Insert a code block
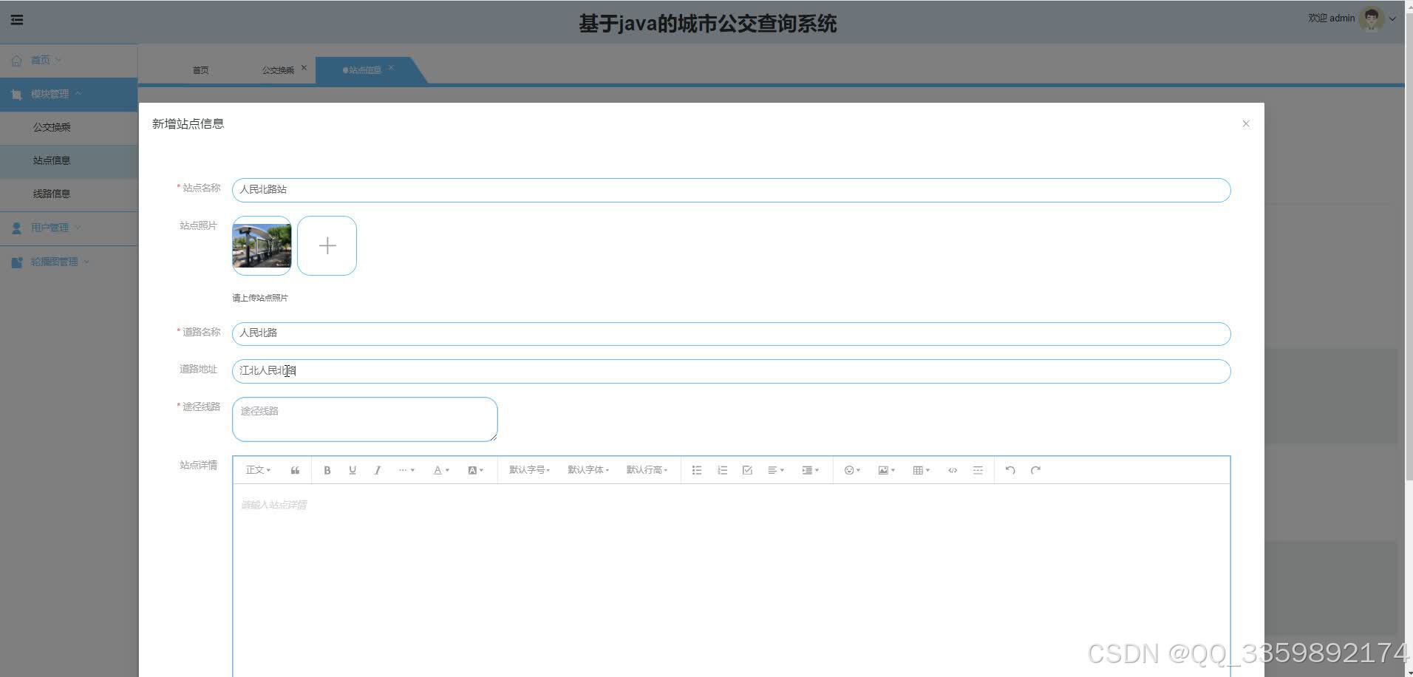Viewport: 1413px width, 677px height. pyautogui.click(x=953, y=470)
